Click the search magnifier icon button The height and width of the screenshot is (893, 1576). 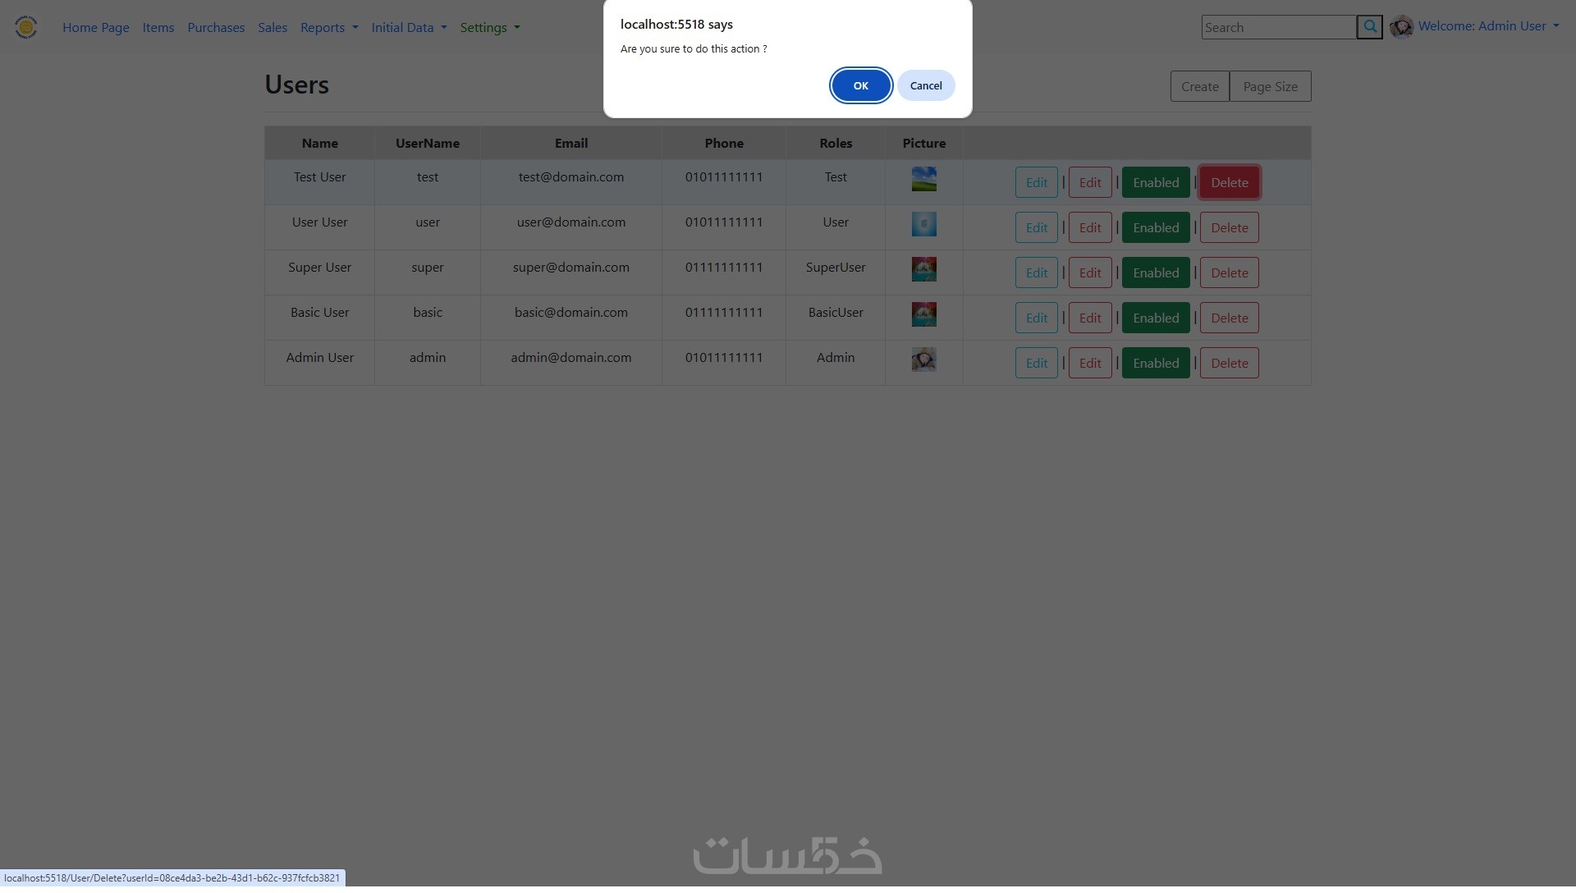1369,27
